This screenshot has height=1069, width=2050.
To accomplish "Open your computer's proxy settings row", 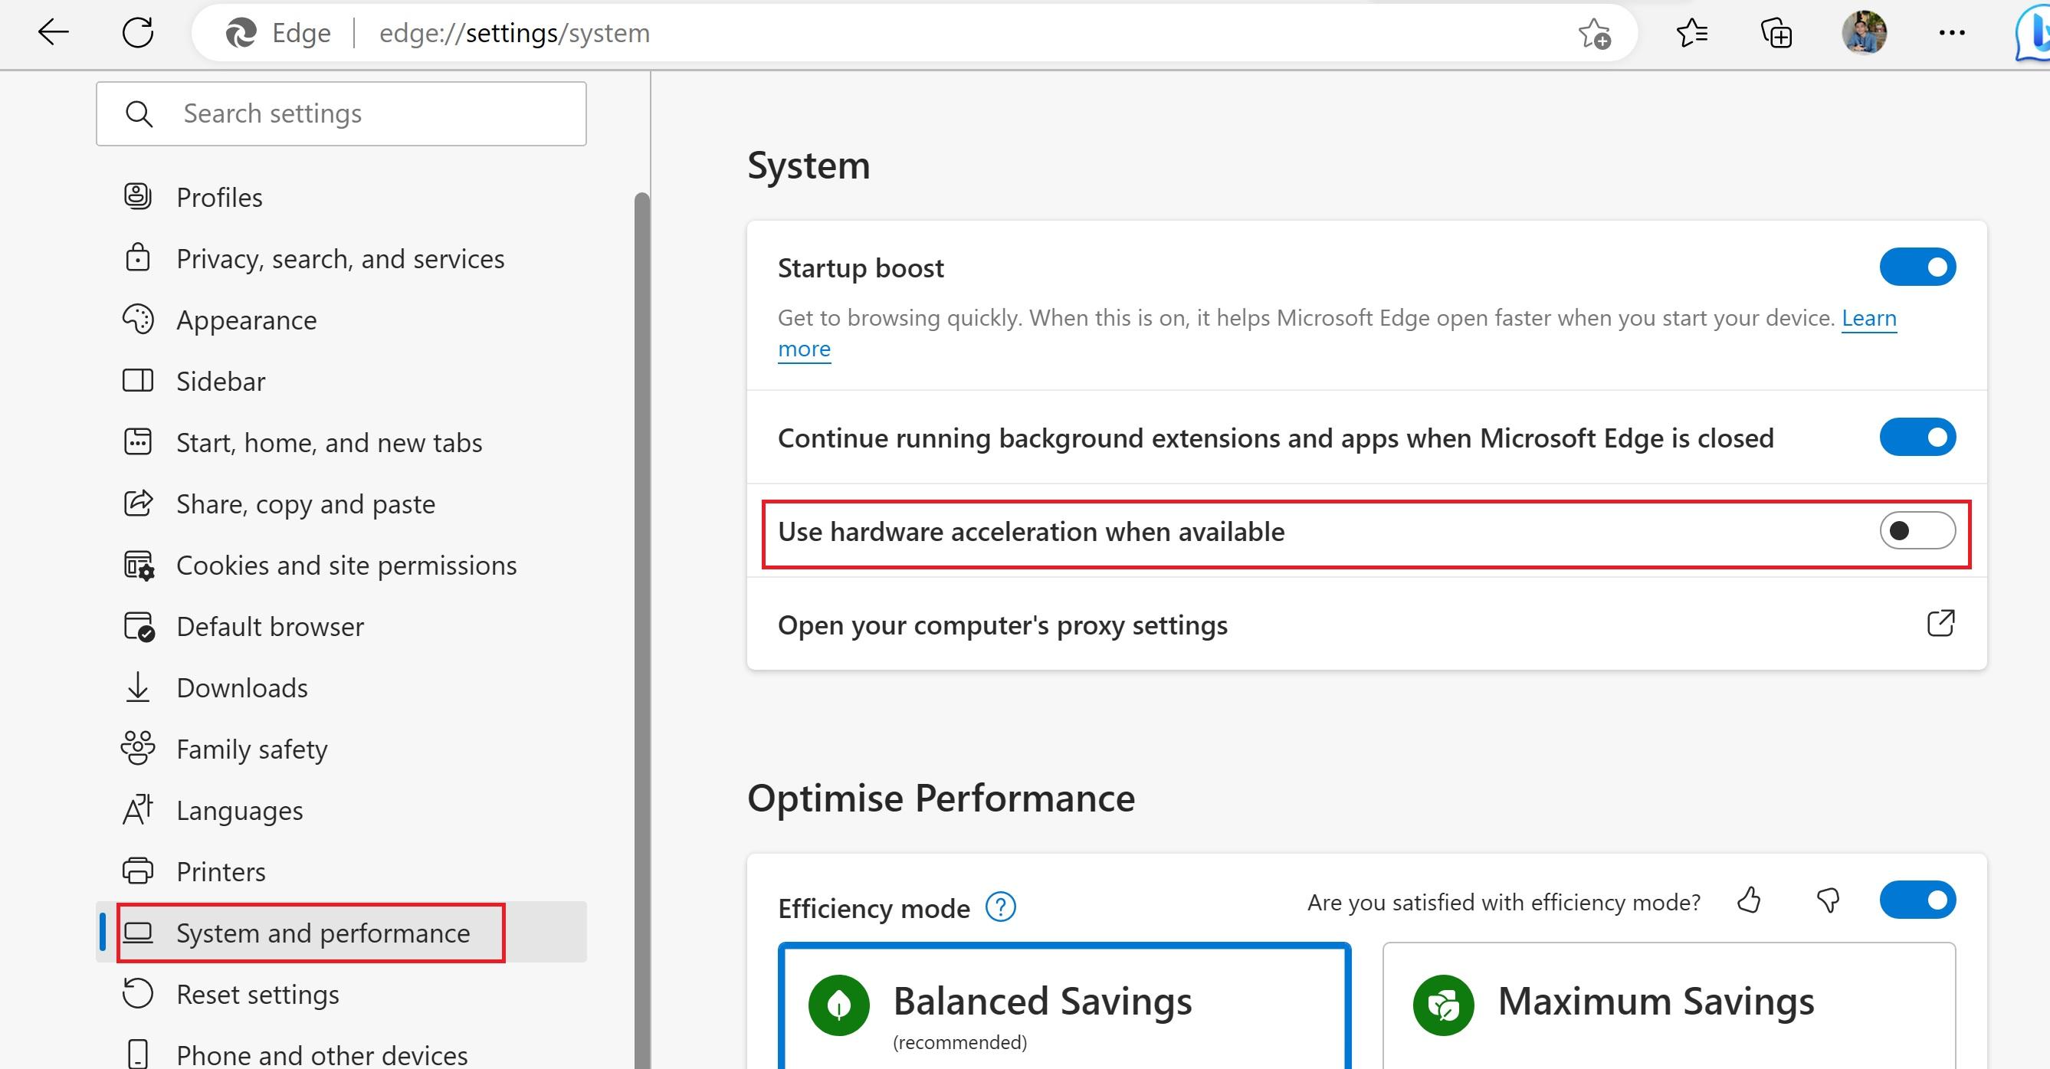I will [x=1366, y=624].
